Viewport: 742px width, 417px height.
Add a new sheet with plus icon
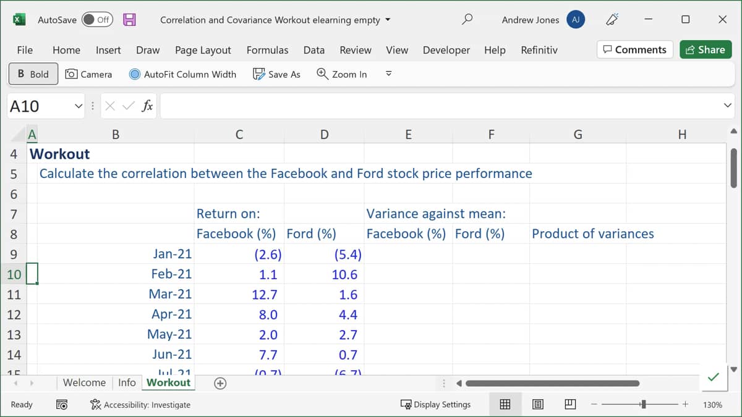(220, 384)
